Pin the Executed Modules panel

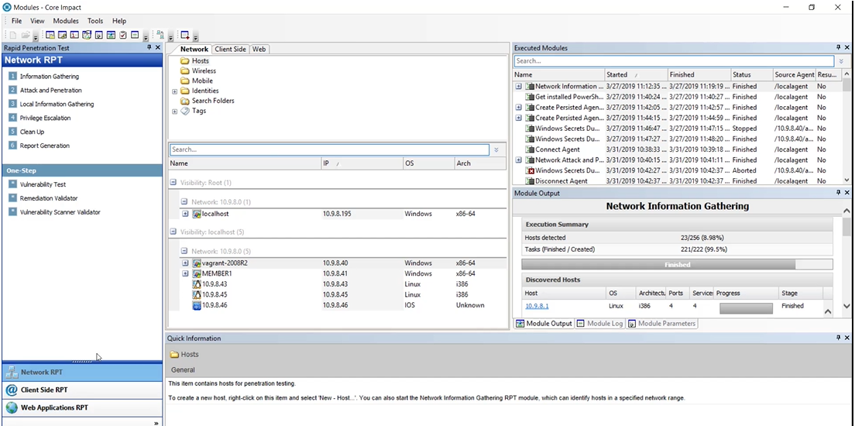837,48
